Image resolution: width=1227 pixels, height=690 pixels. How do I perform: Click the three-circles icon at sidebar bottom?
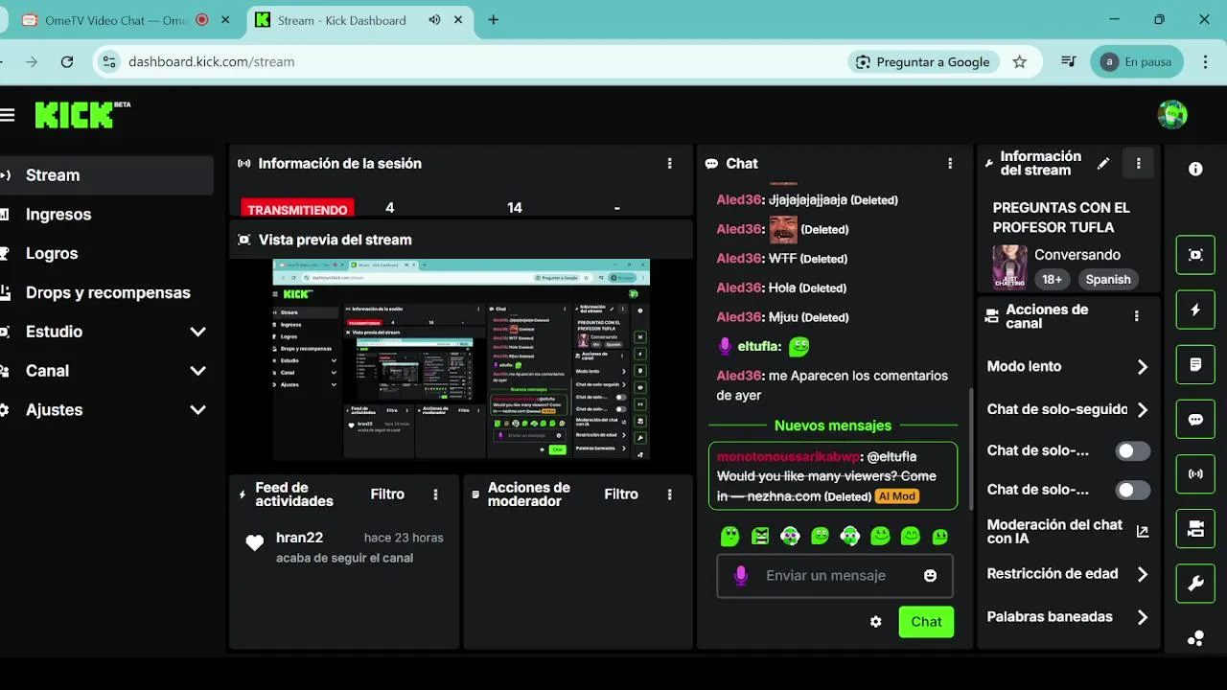[x=1195, y=638]
